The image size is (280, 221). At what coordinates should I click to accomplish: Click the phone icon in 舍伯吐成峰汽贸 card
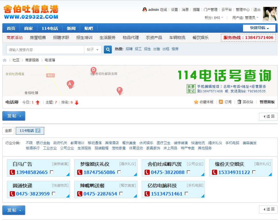pyautogui.click(x=147, y=172)
